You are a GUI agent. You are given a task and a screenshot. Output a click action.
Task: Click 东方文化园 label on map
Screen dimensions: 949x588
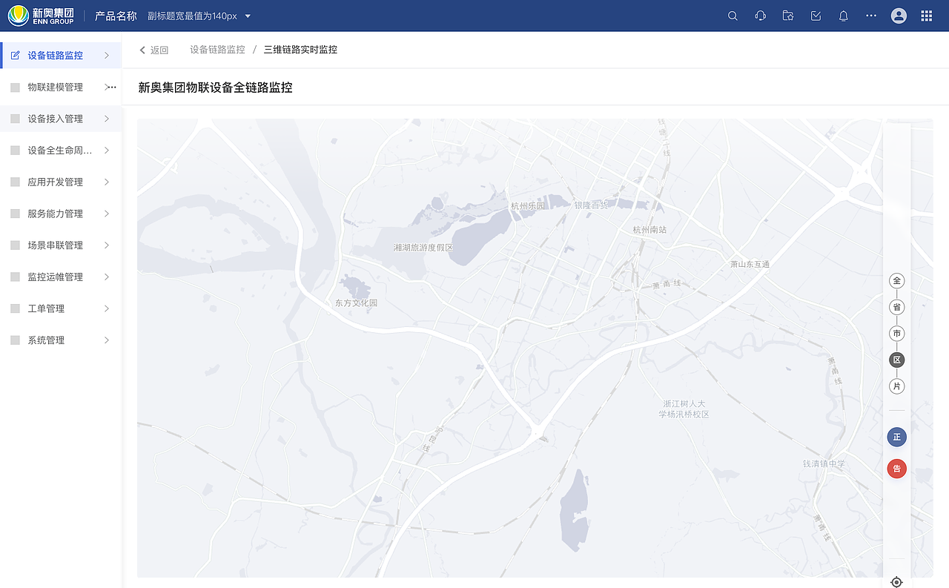tap(356, 303)
